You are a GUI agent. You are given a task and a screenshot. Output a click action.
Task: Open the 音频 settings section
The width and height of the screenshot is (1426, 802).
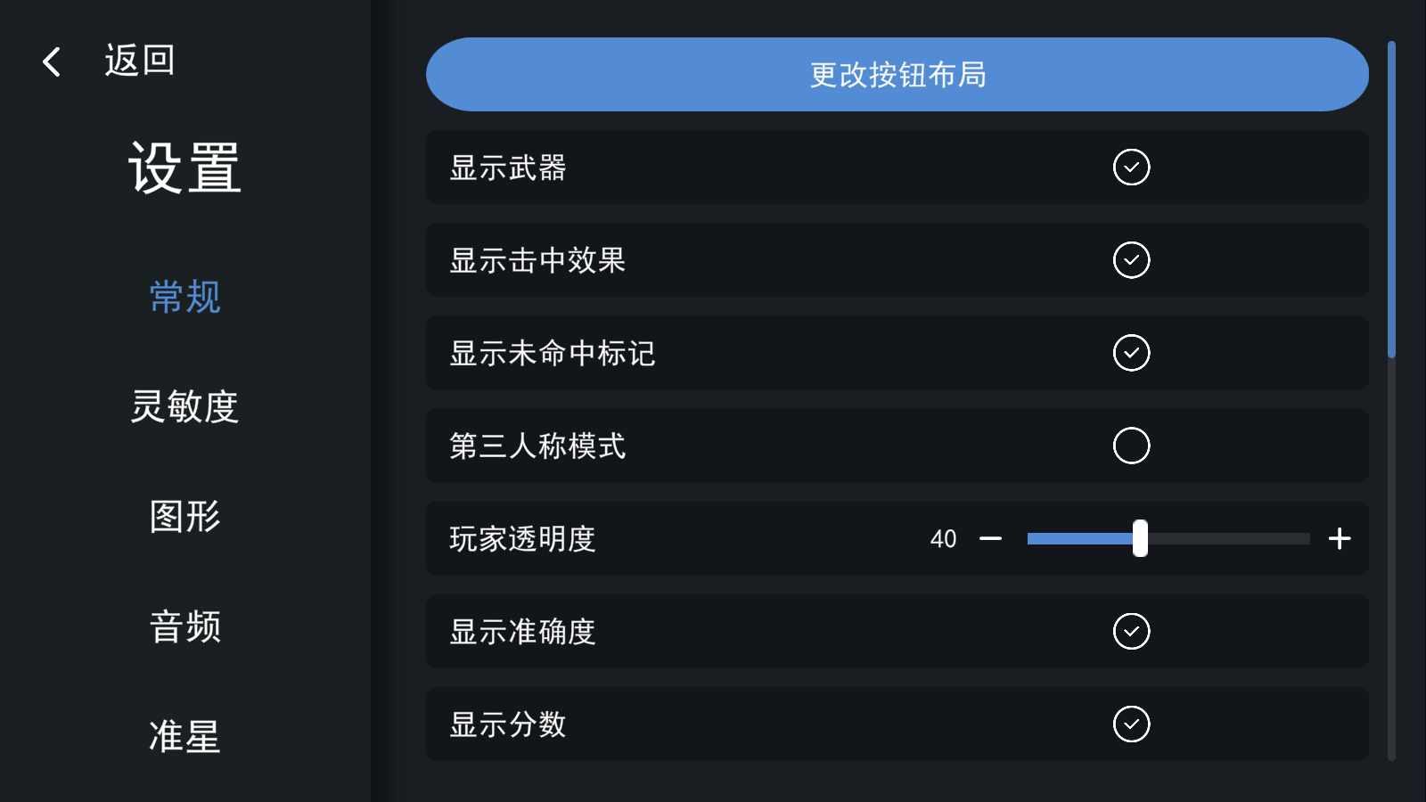(x=184, y=627)
